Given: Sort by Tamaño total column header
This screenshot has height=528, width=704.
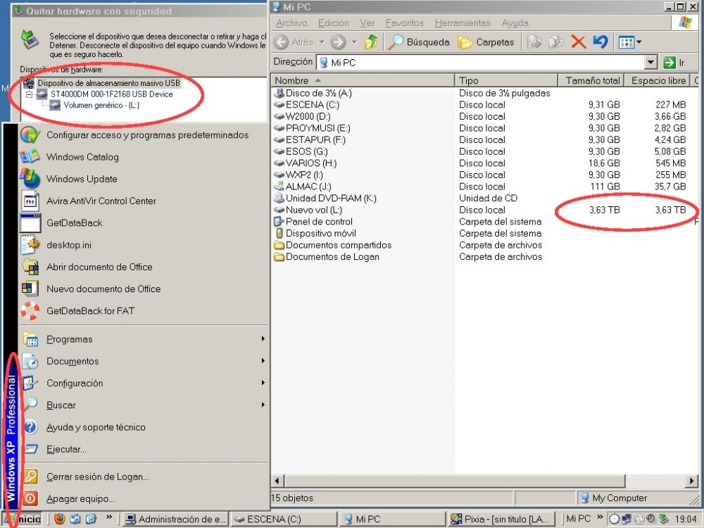Looking at the screenshot, I should point(592,80).
